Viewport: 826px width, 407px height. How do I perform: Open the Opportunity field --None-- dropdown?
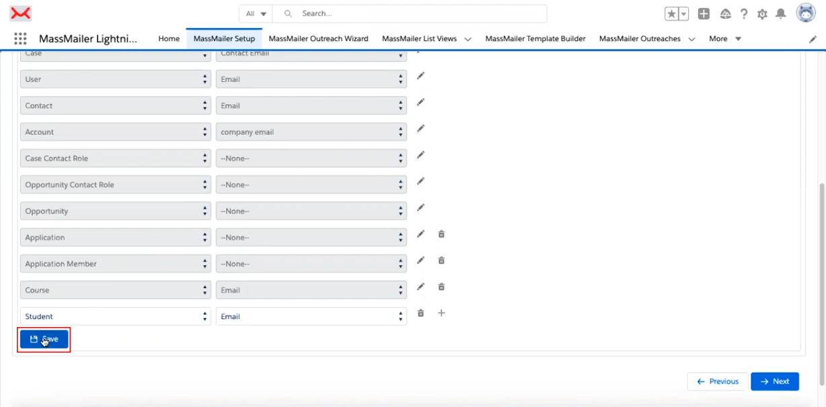pyautogui.click(x=311, y=211)
